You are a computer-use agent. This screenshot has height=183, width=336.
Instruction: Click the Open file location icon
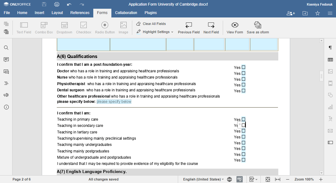[x=305, y=13]
